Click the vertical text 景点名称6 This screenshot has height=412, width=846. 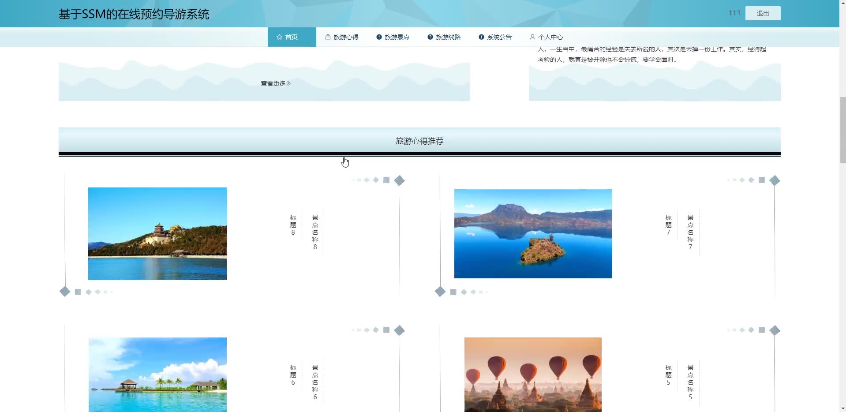tap(315, 382)
